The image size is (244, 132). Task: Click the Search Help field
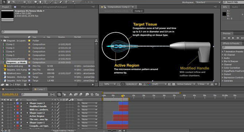click(233, 2)
